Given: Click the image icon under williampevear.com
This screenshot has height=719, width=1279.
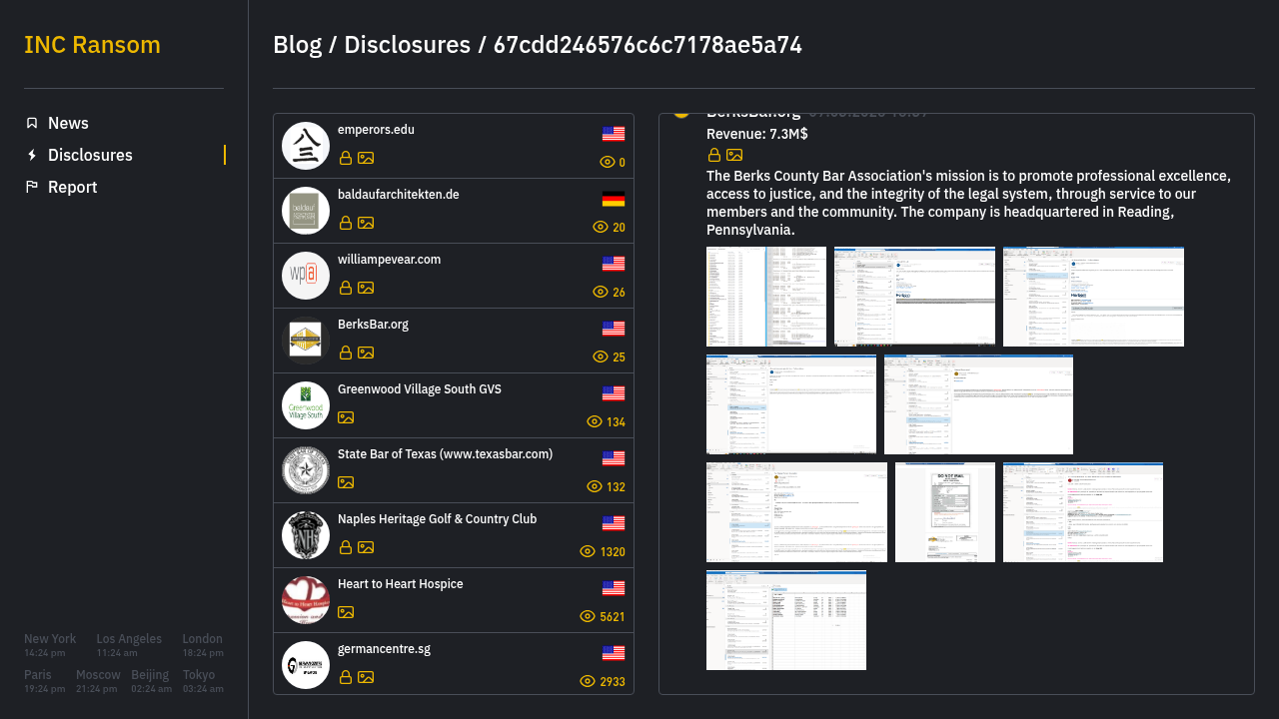Looking at the screenshot, I should coord(366,288).
